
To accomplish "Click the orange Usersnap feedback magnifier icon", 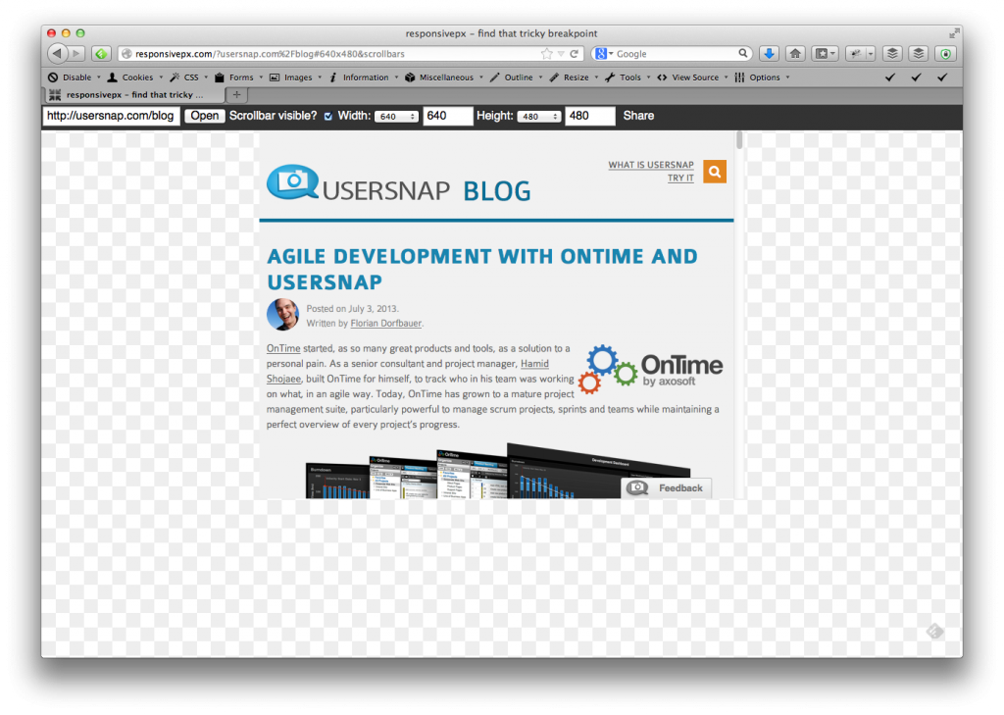I will 715,172.
